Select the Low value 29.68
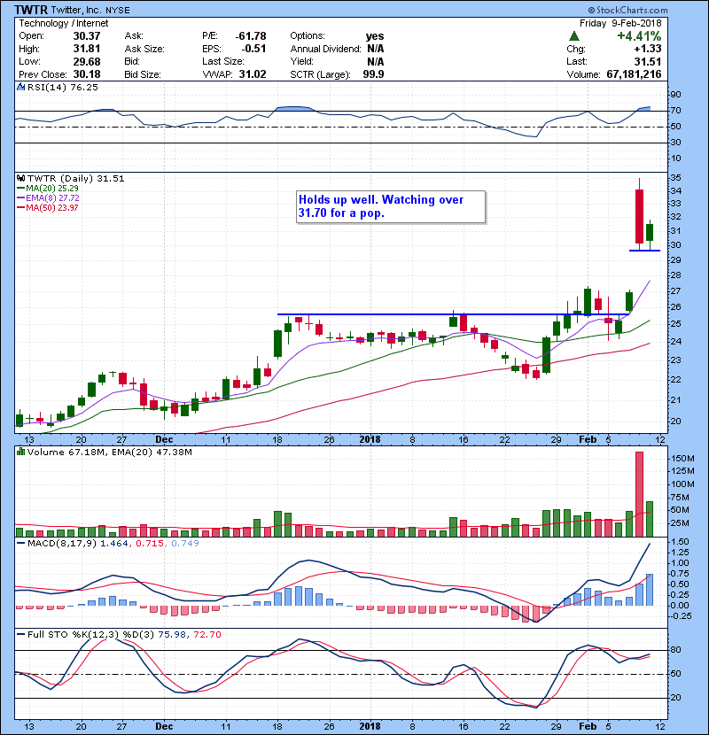Viewport: 709px width, 735px height. pyautogui.click(x=87, y=61)
